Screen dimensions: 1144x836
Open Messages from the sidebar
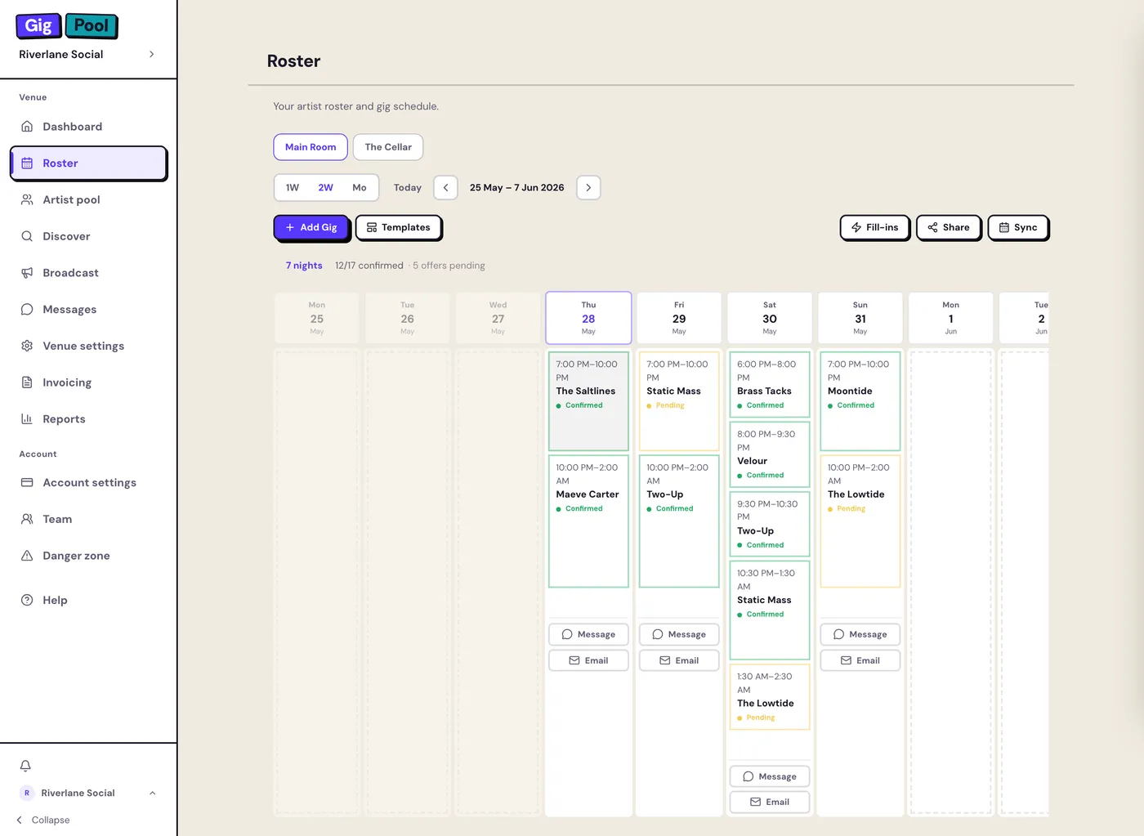tap(88, 309)
